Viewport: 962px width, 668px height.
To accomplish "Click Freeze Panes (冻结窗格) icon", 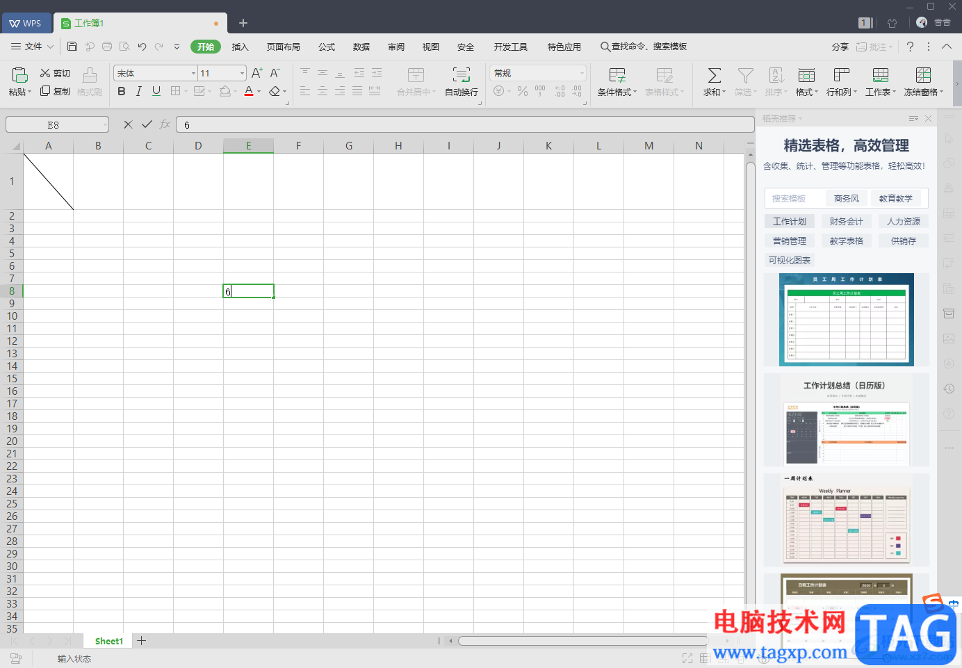I will 923,75.
